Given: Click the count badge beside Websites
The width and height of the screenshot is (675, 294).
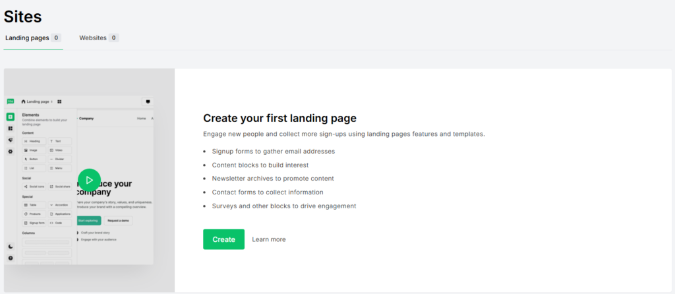Looking at the screenshot, I should (x=113, y=38).
